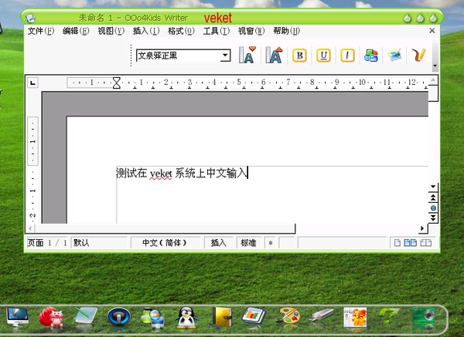Decrease font size with the shrinking A icon
The height and width of the screenshot is (337, 464).
point(247,56)
